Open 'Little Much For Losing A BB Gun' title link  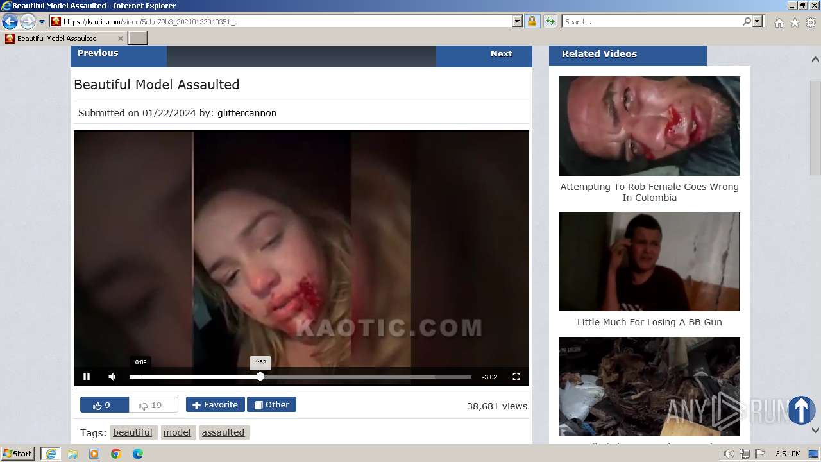click(650, 322)
